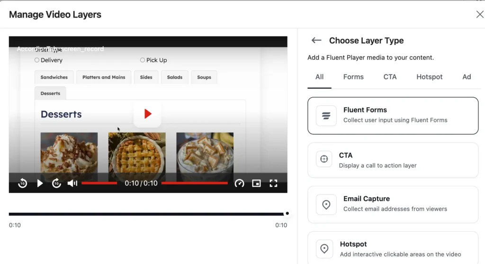This screenshot has width=485, height=264.
Task: Play the video from the control bar
Action: pyautogui.click(x=40, y=183)
